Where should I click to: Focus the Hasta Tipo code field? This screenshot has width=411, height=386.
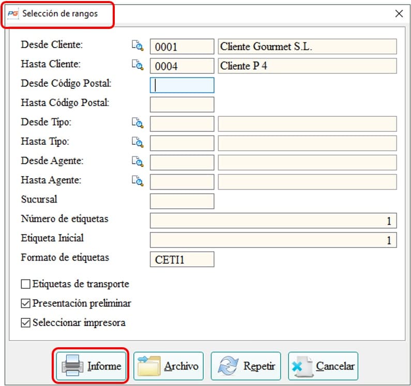(182, 143)
